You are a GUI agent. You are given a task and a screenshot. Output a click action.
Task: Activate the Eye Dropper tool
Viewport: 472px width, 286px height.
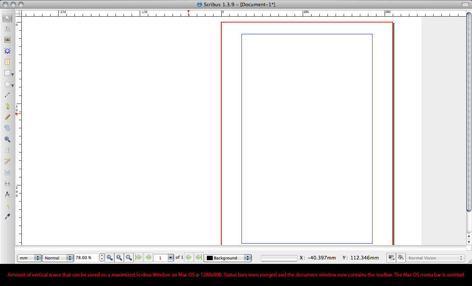[7, 217]
